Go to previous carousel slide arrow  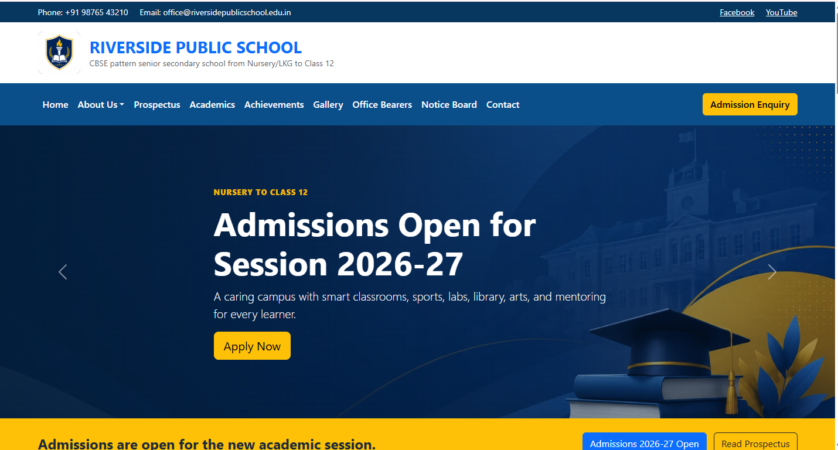tap(63, 272)
